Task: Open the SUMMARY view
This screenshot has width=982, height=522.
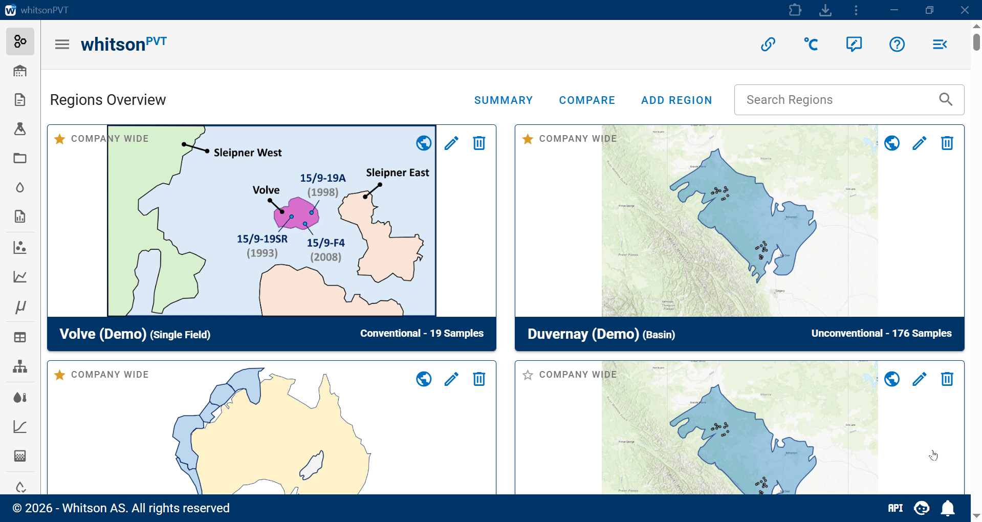Action: tap(504, 100)
